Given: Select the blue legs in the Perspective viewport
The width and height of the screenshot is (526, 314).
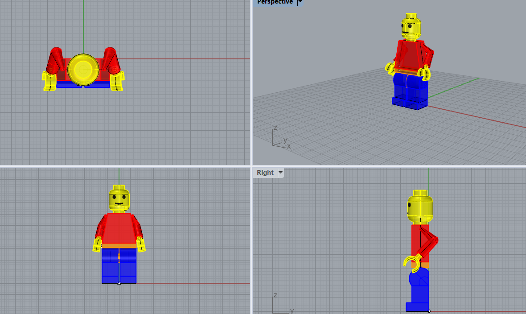Looking at the screenshot, I should coord(410,91).
